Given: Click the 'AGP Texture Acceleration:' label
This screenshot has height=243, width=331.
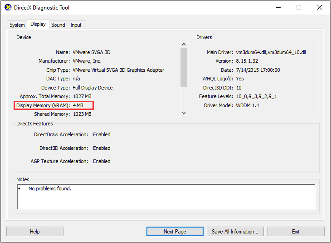Looking at the screenshot, I should 59,161.
